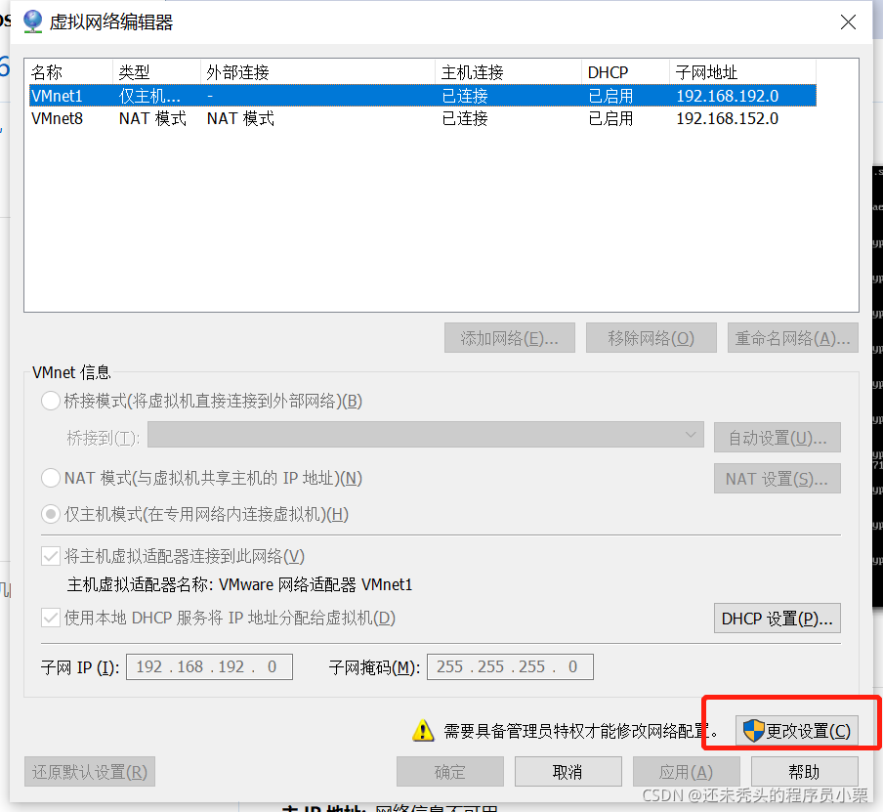This screenshot has height=812, width=883.
Task: Click VMnet8 已启用 DHCP cell
Action: pos(611,118)
